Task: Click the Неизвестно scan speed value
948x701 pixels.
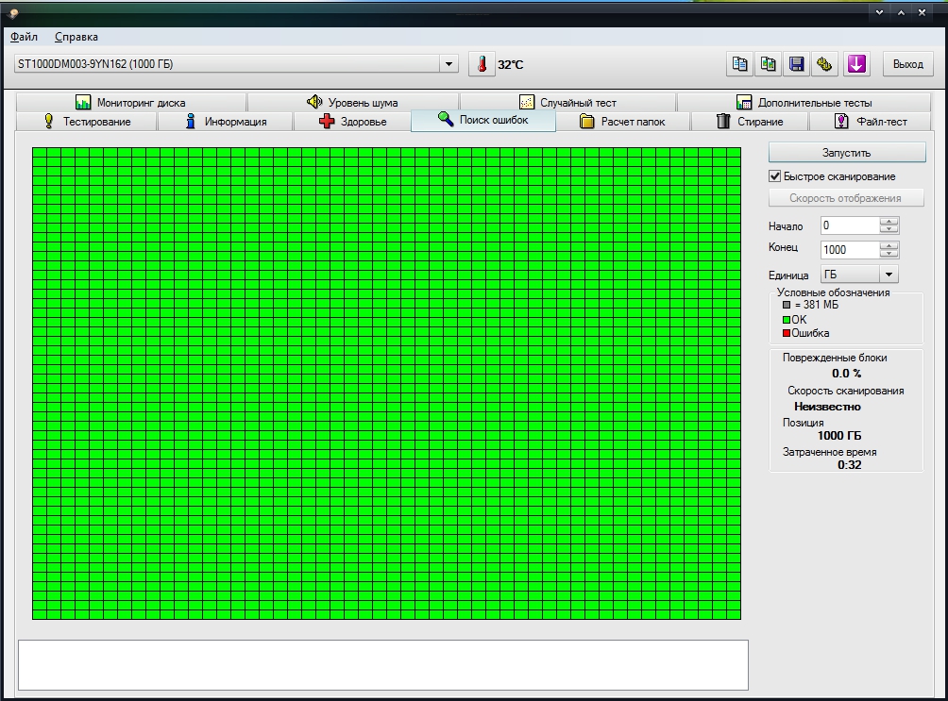Action: pos(828,407)
